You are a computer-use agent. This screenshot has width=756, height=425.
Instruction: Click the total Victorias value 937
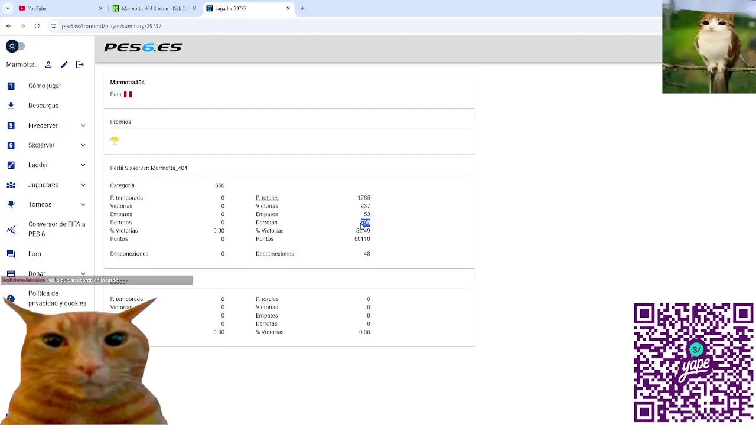click(366, 206)
